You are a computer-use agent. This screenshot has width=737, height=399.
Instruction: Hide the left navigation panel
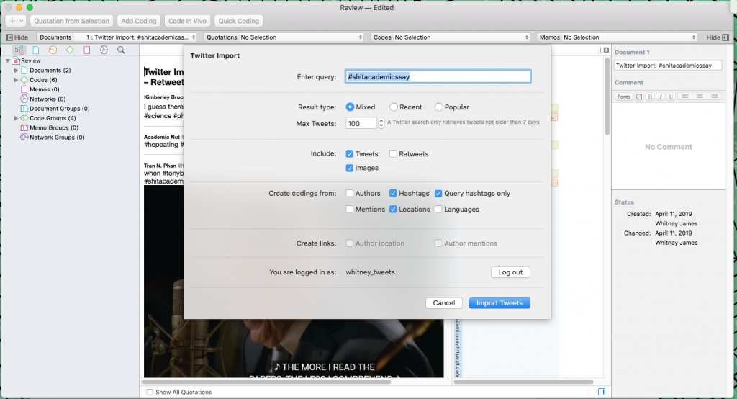click(x=17, y=37)
